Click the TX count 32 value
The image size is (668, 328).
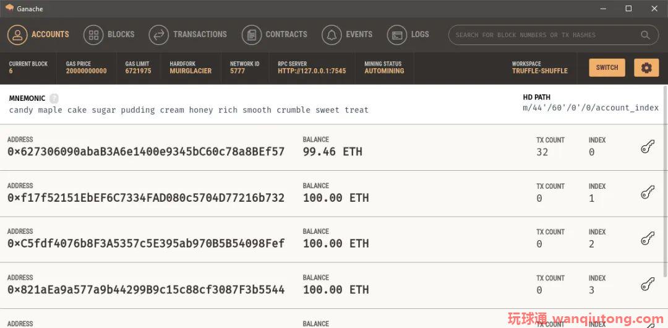tap(542, 152)
